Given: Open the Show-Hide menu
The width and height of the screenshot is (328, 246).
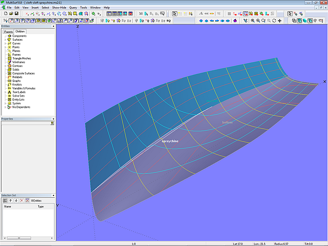Looking at the screenshot, I should [x=59, y=7].
